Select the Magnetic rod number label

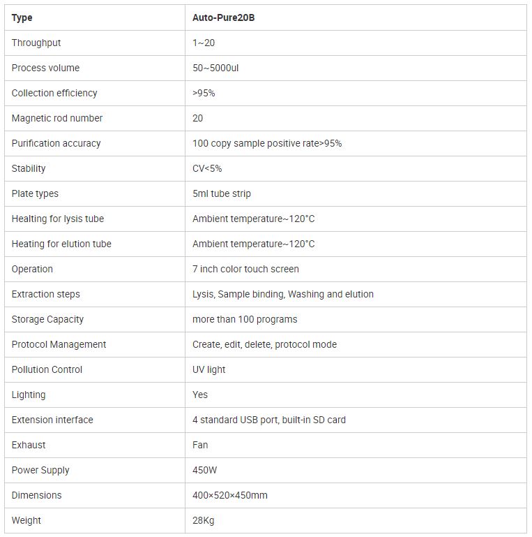click(x=57, y=118)
